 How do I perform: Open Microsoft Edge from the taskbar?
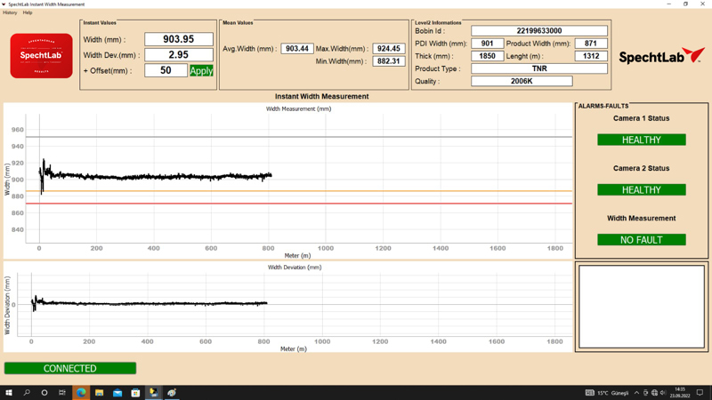point(81,392)
